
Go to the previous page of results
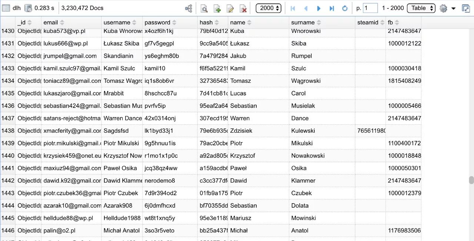[x=306, y=8]
